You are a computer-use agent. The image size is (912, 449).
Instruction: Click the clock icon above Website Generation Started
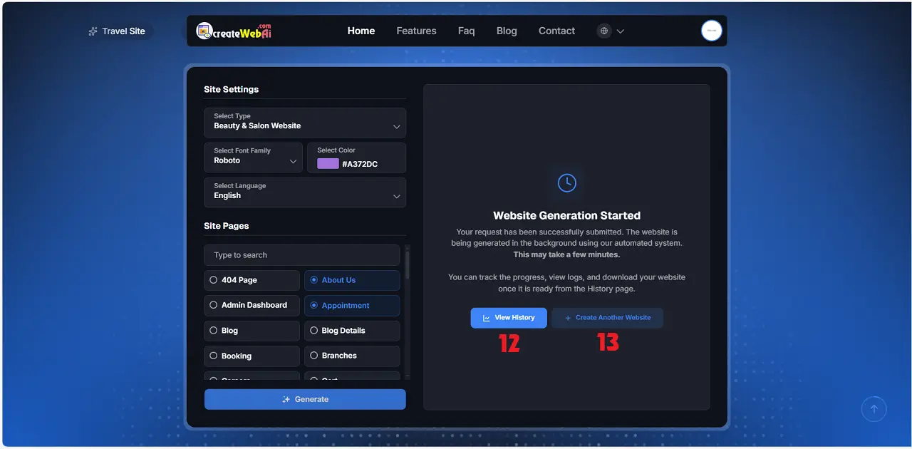tap(566, 182)
